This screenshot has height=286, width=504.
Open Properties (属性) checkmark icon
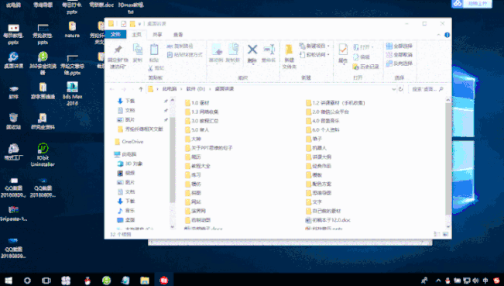click(343, 50)
